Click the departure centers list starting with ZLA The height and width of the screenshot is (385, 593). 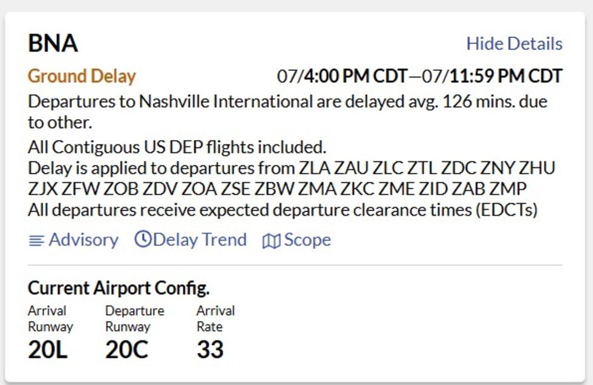290,178
